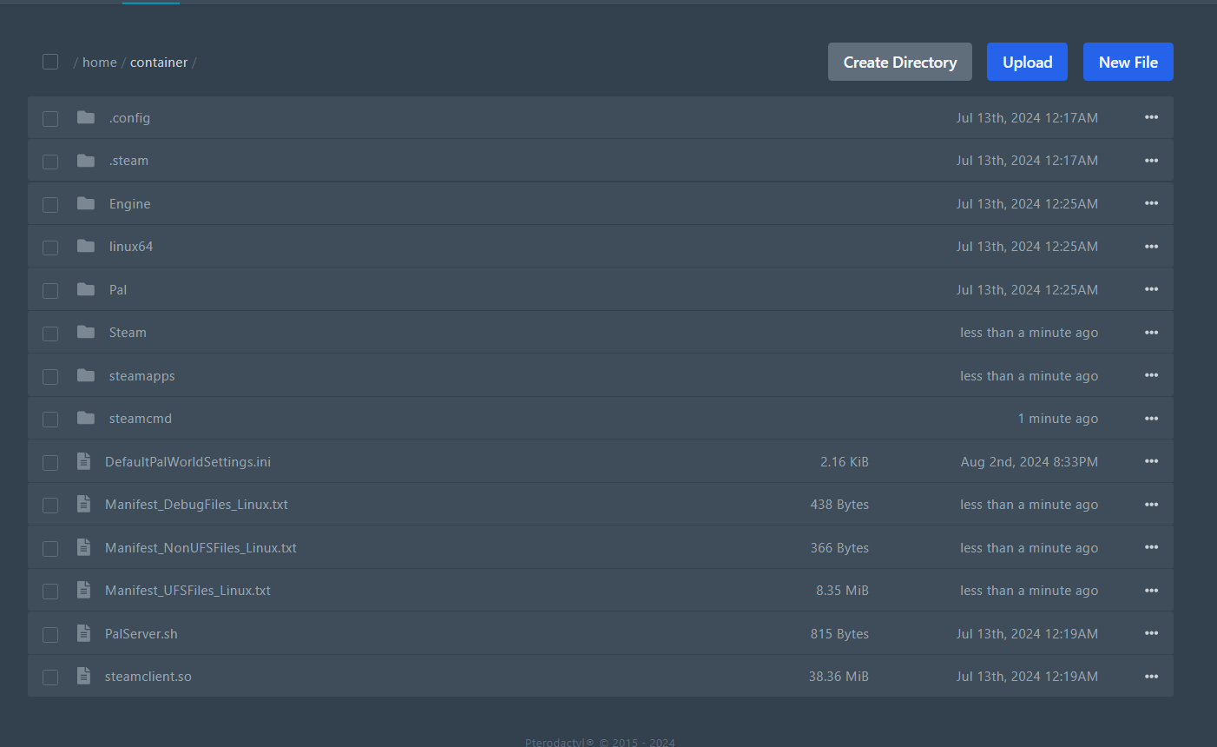Click the file icon beside PalServer.sh
The height and width of the screenshot is (747, 1217).
click(83, 633)
